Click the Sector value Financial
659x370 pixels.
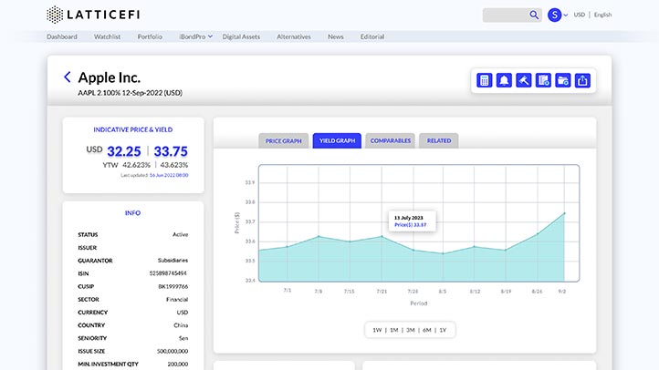(x=177, y=300)
